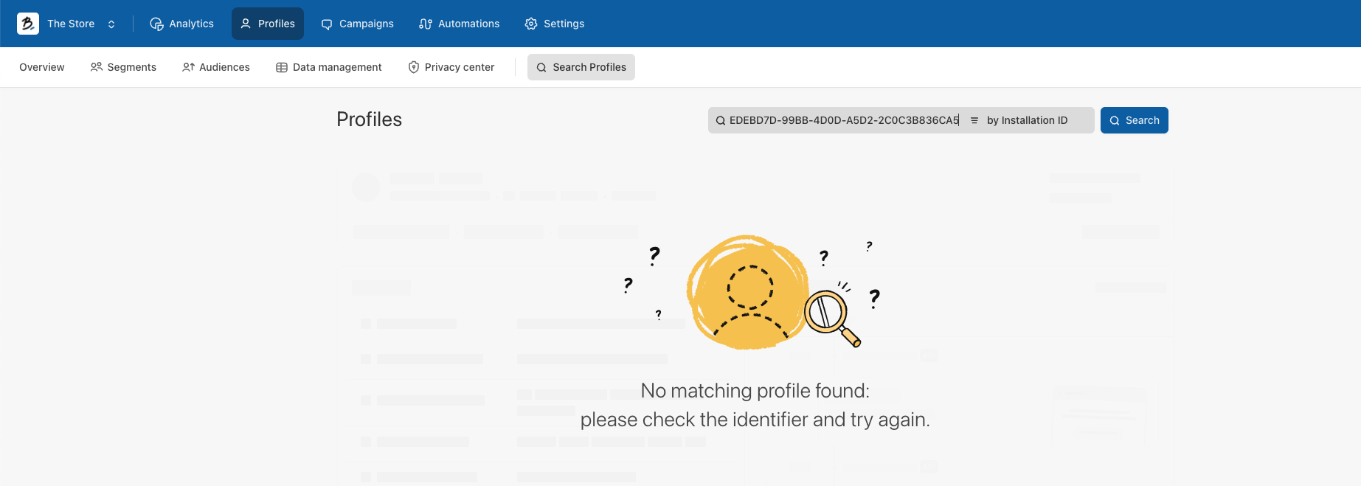Viewport: 1361px width, 486px height.
Task: Select the Search Profiles tab
Action: (581, 67)
